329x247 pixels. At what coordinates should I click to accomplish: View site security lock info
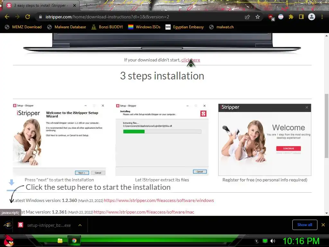pos(40,17)
